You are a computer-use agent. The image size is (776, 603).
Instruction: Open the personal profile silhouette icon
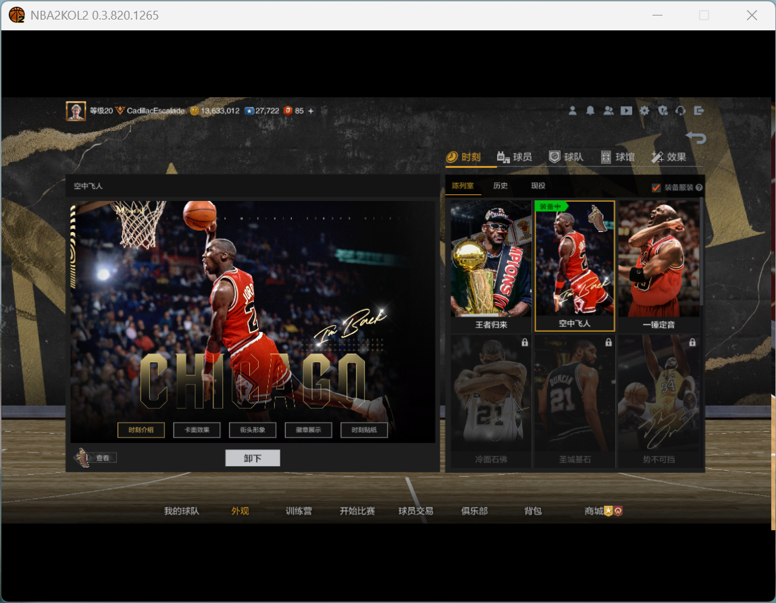573,111
